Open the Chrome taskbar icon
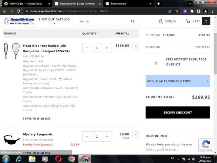Viewport: 217px width, 163px height. [x=72, y=159]
